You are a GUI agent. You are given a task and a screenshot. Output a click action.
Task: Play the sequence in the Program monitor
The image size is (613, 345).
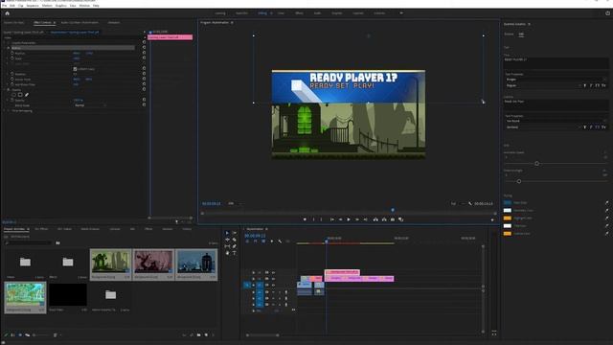point(349,219)
